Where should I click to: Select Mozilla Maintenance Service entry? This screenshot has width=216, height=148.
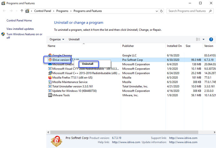(x=70, y=82)
